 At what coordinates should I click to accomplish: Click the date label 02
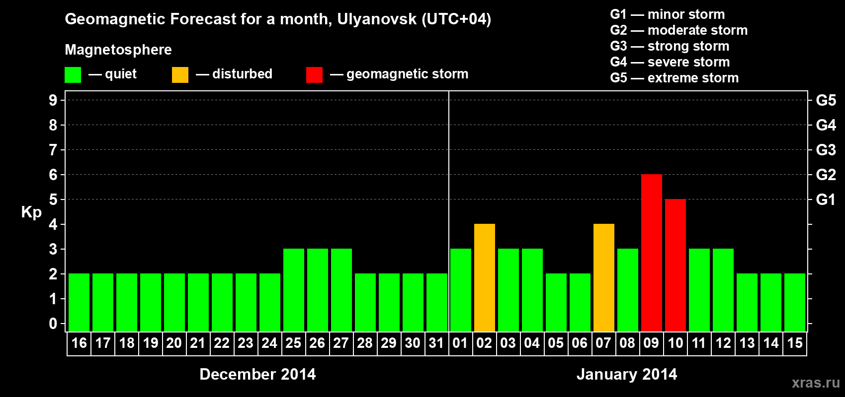point(484,343)
